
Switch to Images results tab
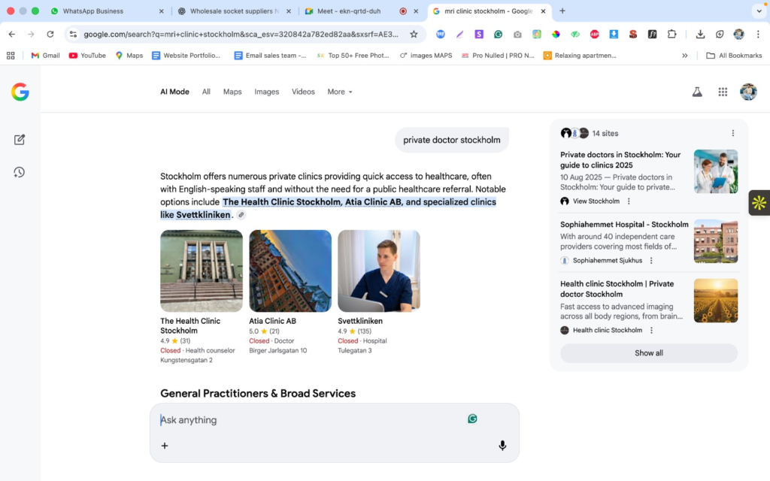point(267,92)
